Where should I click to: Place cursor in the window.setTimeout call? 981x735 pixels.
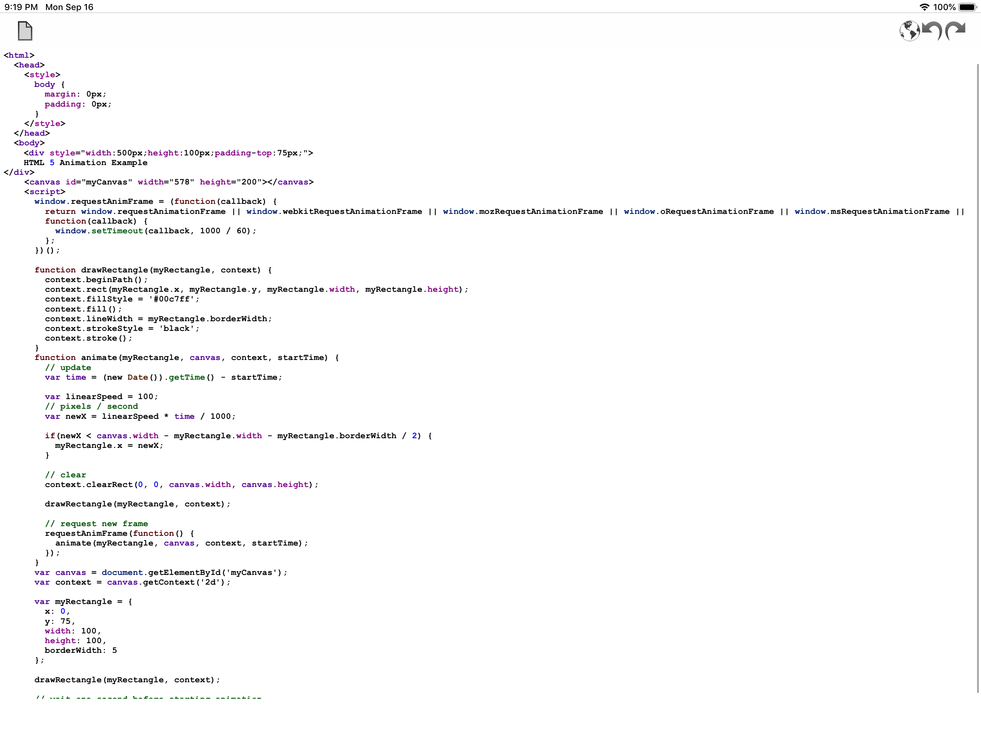point(117,230)
